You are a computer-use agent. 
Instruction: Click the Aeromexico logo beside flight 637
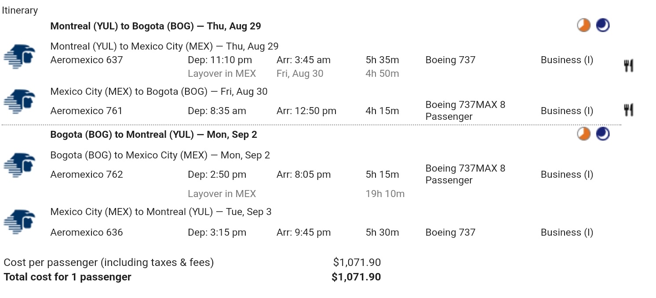coord(19,57)
